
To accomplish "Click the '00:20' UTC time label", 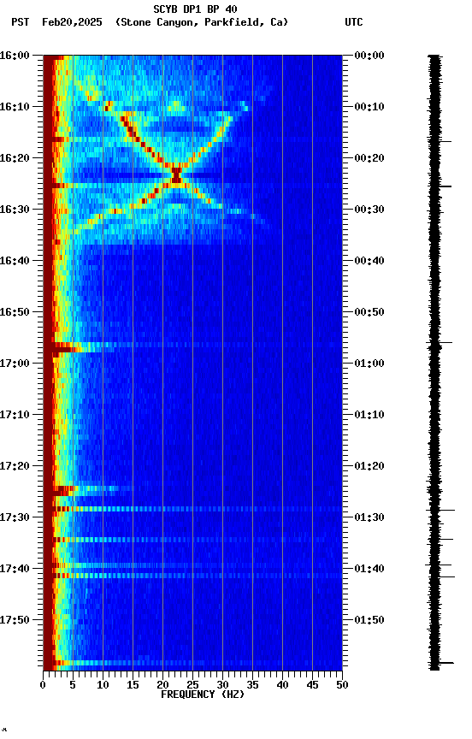I will 369,158.
